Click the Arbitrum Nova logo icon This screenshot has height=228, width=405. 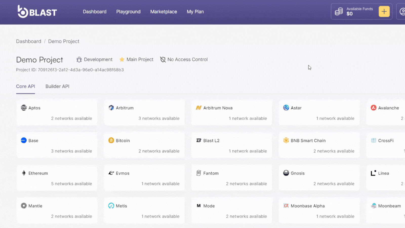click(x=199, y=108)
